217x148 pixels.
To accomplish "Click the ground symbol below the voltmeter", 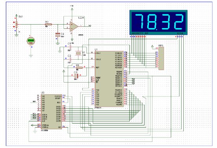I will (31, 56).
